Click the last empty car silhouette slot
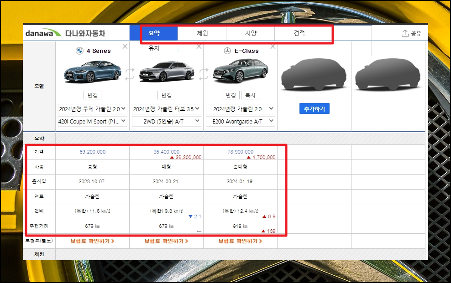This screenshot has height=283, width=451. point(388,74)
